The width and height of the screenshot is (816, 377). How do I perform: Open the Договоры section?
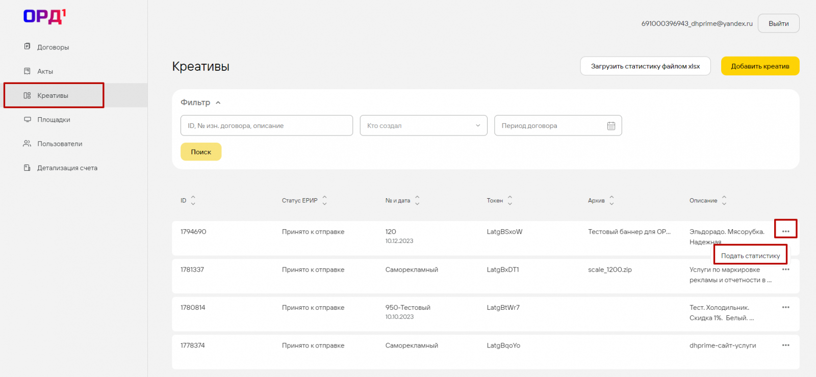click(x=53, y=47)
